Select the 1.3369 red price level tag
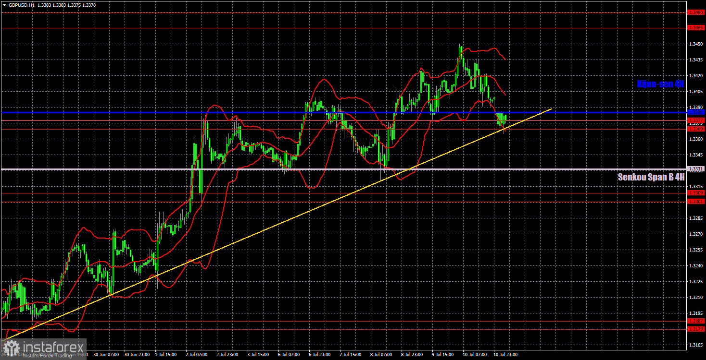 tap(696, 129)
